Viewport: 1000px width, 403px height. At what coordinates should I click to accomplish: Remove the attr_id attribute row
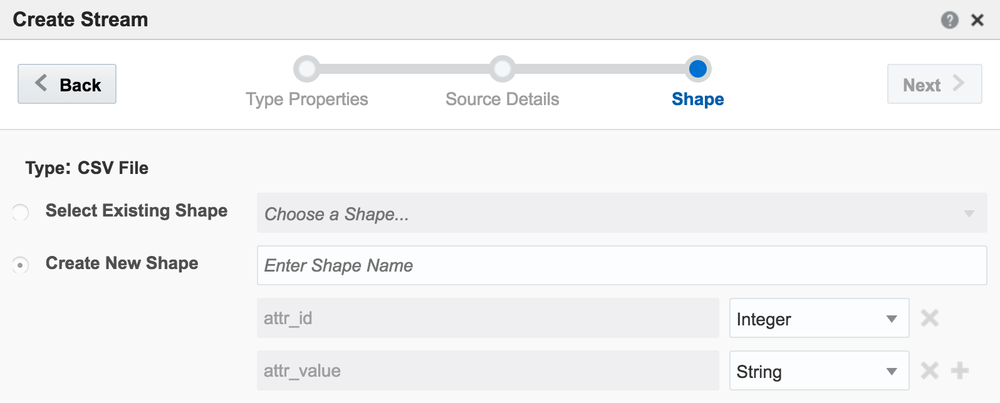[929, 318]
